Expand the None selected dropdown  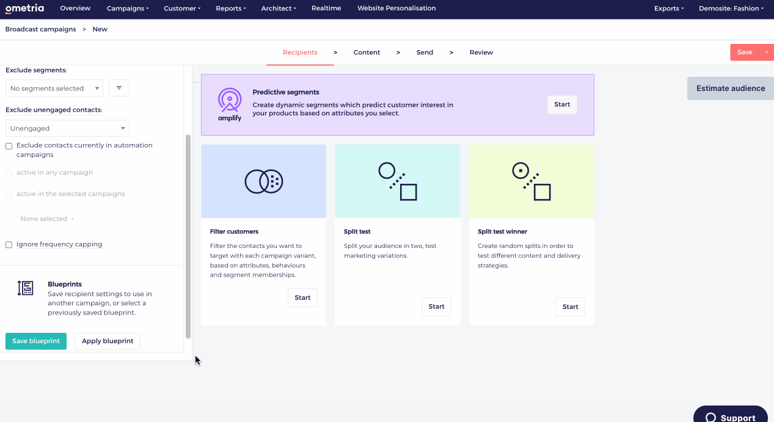pos(47,219)
